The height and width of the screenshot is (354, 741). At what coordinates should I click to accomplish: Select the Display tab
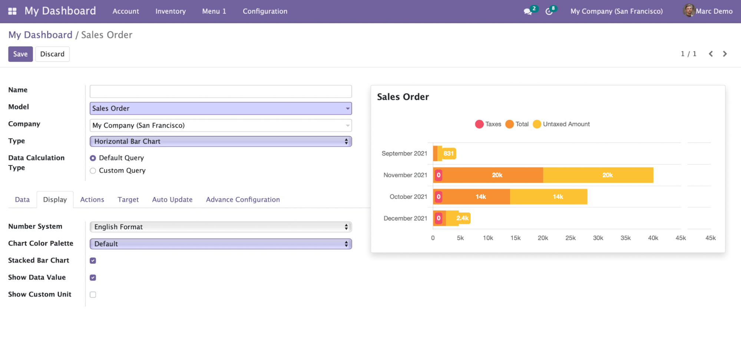point(55,200)
